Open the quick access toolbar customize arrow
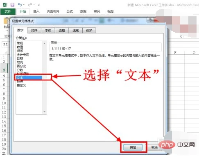Image resolution: width=199 pixels, height=158 pixels. 39,5
